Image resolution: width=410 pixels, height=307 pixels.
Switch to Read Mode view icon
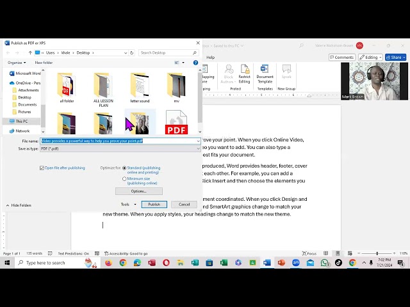(x=325, y=253)
